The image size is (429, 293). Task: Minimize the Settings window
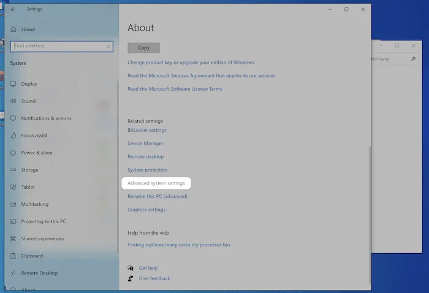tap(330, 9)
